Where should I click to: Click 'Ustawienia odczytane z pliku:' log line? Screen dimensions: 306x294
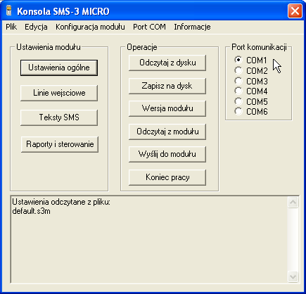point(61,202)
